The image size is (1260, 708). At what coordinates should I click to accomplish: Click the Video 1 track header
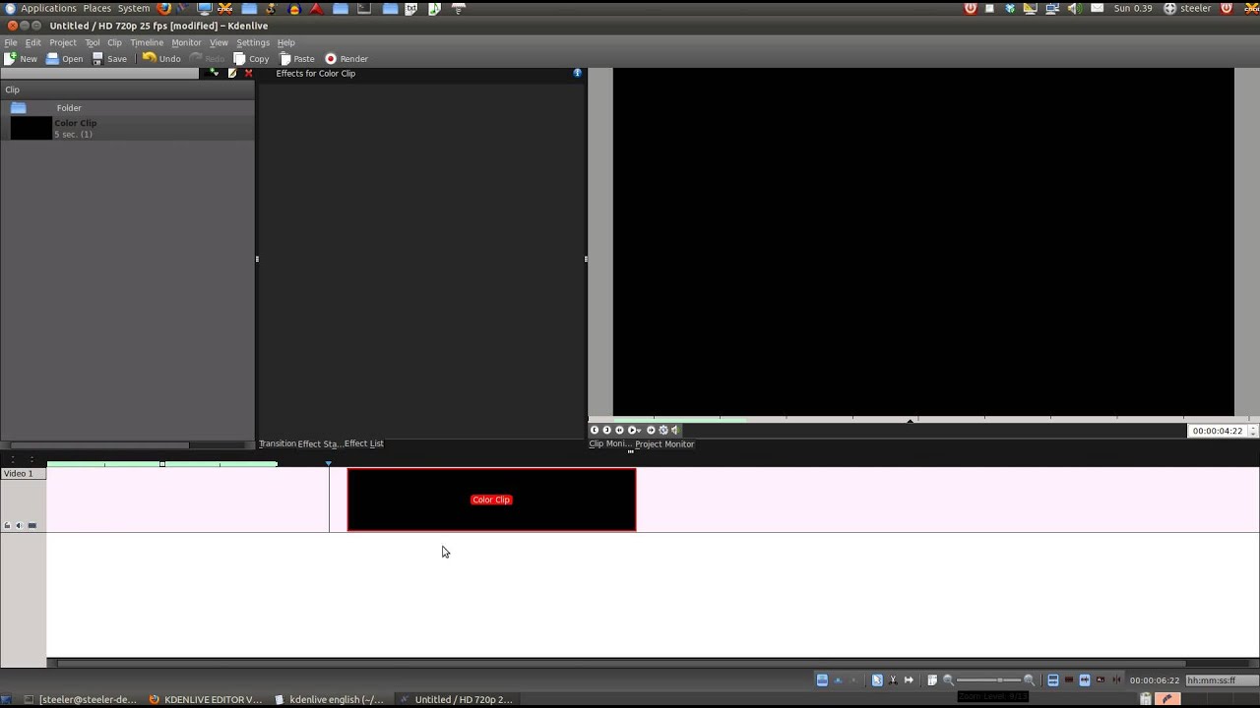pyautogui.click(x=23, y=474)
